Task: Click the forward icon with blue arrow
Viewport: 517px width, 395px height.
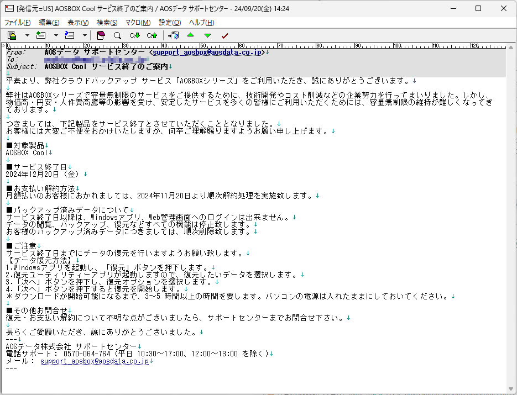Action: point(70,35)
